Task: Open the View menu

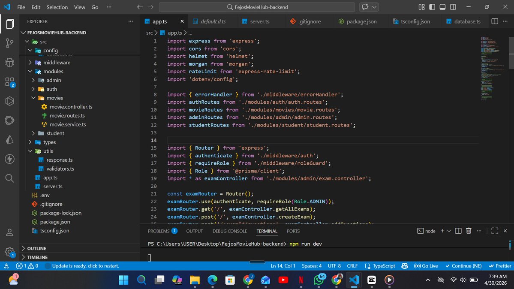Action: coord(79,7)
